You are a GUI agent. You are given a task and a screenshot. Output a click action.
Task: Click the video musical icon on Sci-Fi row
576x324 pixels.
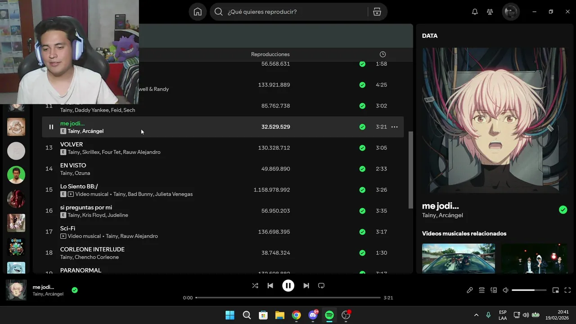pos(63,236)
